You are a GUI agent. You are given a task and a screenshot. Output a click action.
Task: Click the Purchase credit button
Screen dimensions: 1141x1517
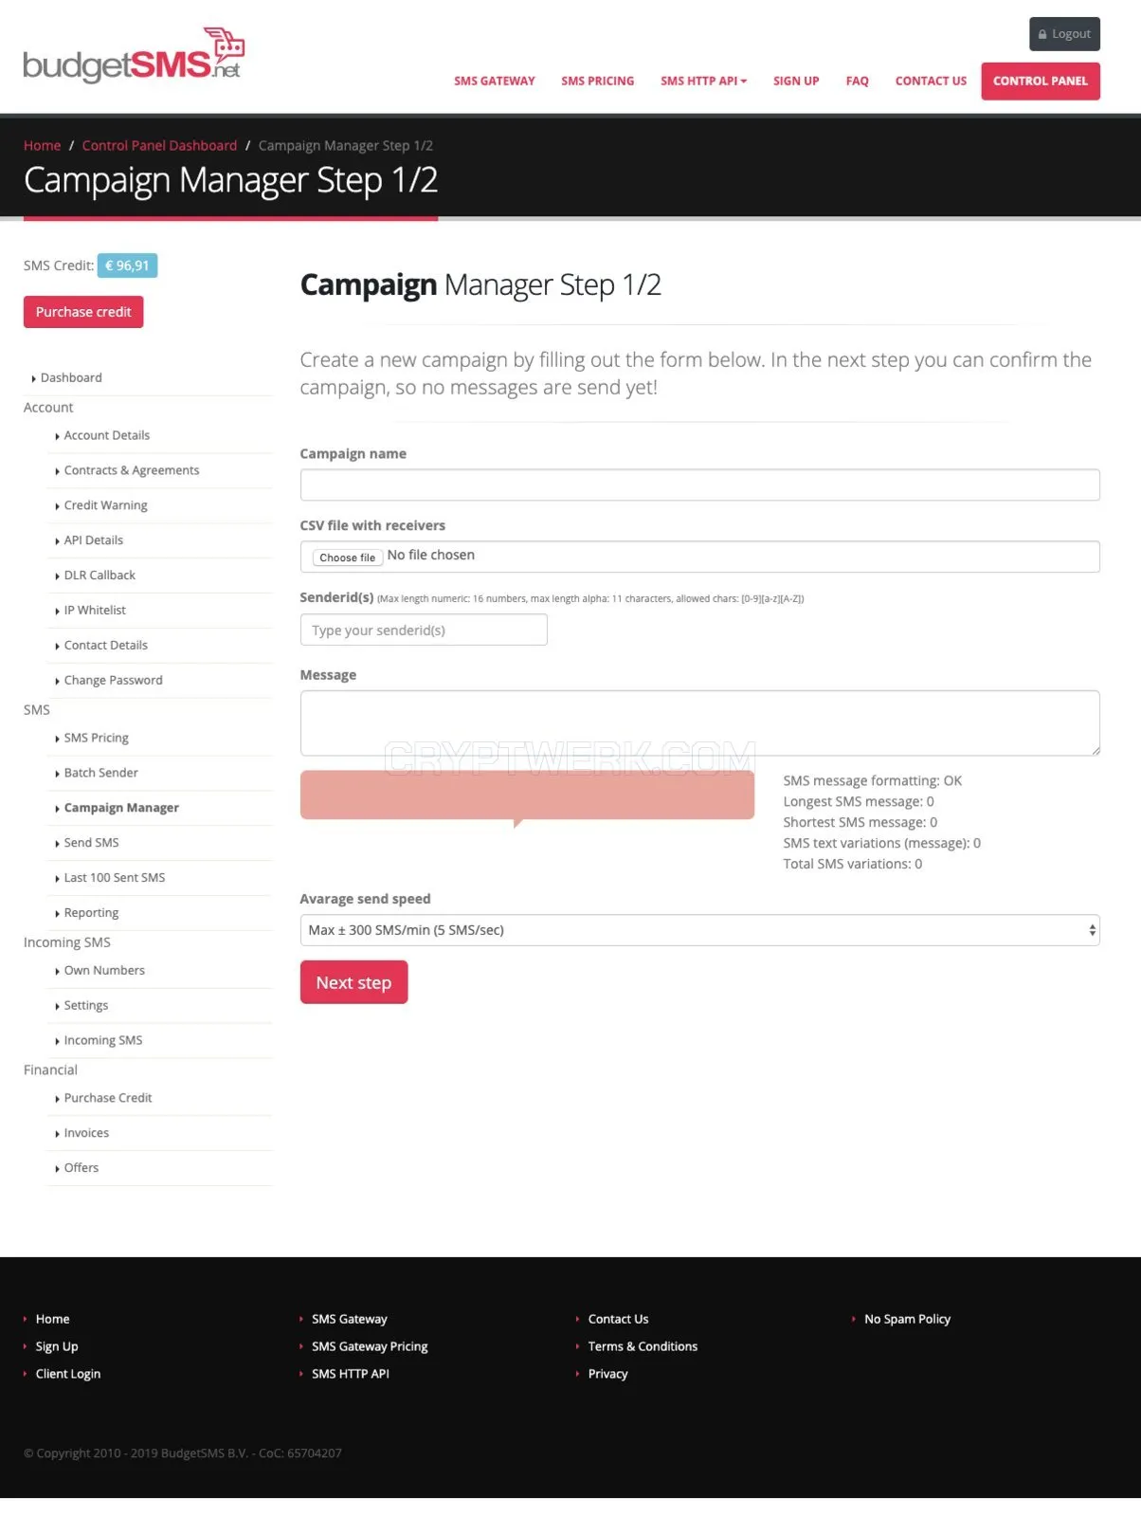[x=83, y=312]
